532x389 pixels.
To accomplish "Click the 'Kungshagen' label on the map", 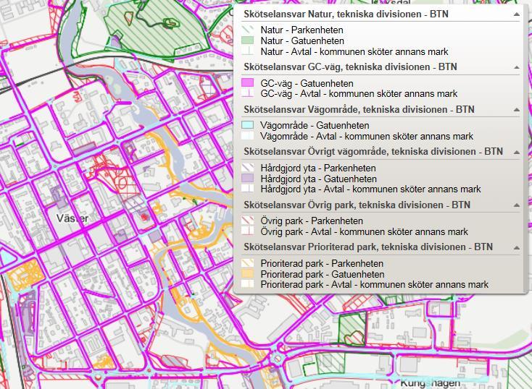I will [x=431, y=383].
